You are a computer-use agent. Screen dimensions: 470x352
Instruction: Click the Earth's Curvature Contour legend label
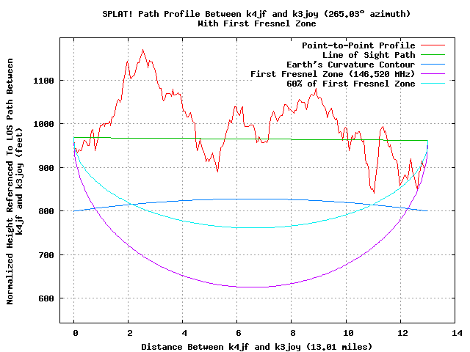(351, 65)
